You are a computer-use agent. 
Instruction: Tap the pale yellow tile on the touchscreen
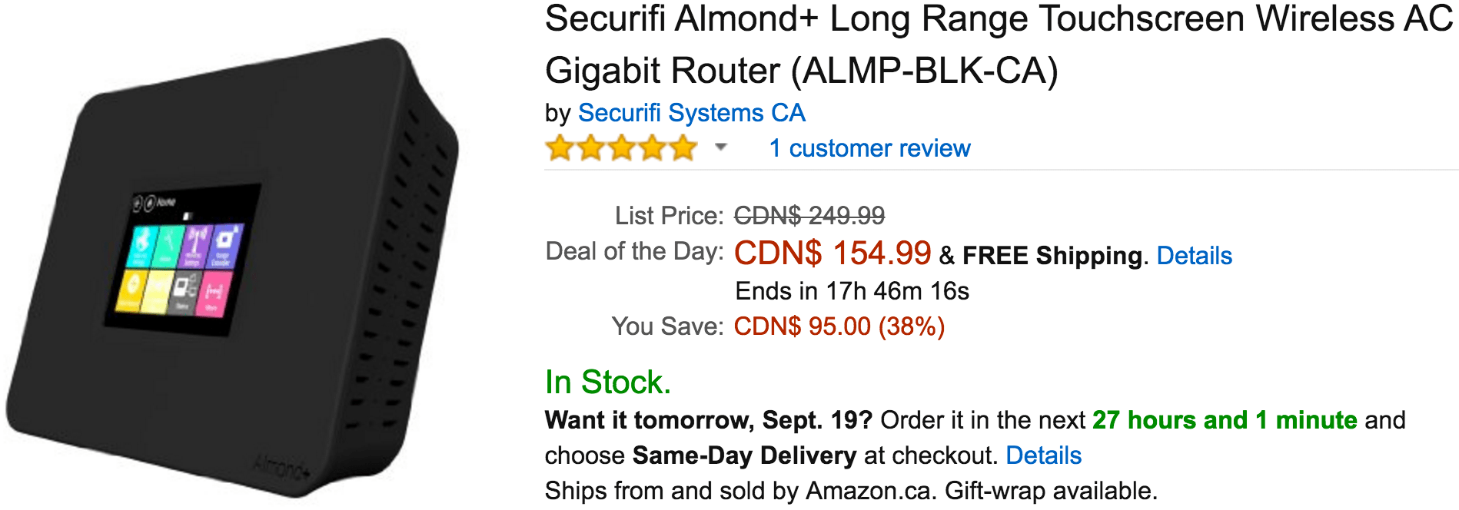[x=157, y=291]
